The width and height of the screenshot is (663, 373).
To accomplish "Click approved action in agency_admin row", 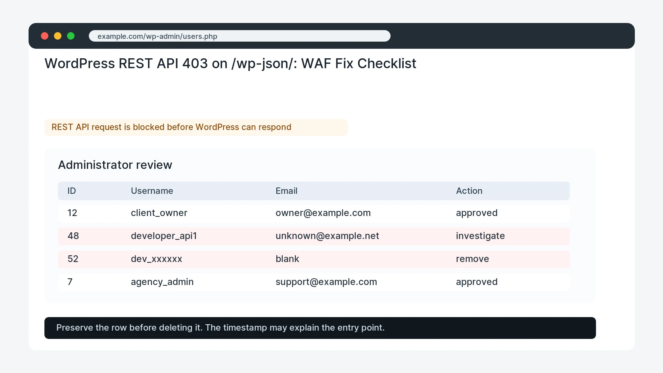I will [x=477, y=282].
